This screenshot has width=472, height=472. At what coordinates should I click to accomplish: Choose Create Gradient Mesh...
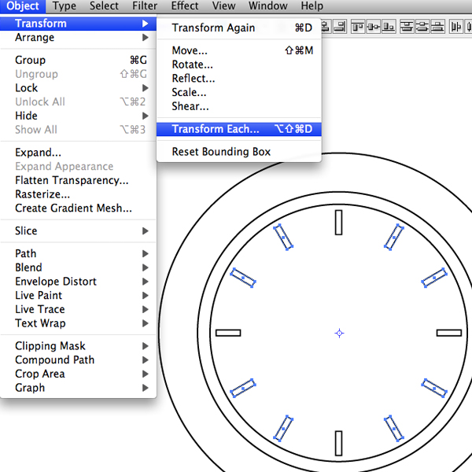pos(78,208)
